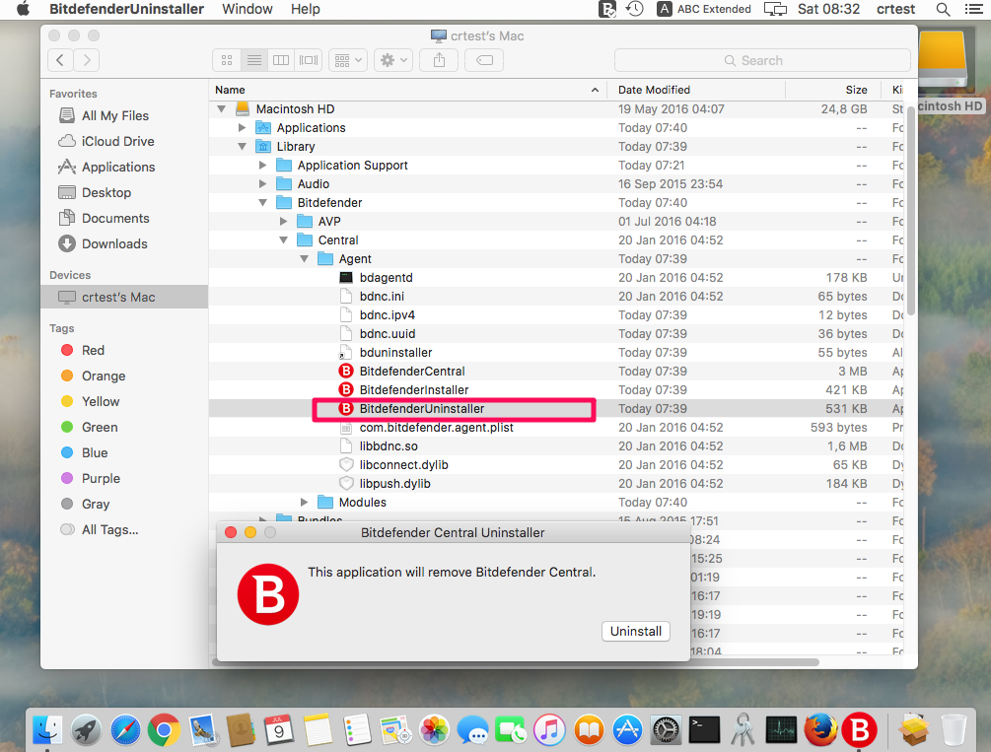Collapse the Bitdefender folder
991x752 pixels.
(x=263, y=202)
